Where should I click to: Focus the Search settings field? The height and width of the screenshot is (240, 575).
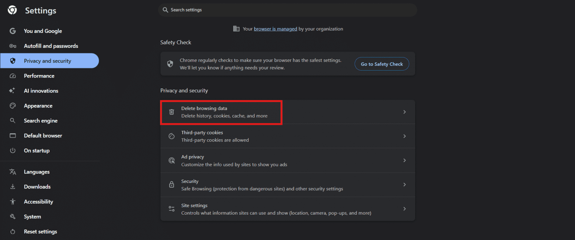(287, 10)
